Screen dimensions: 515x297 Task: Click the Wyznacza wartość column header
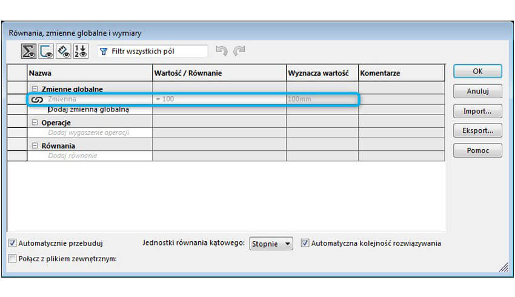pos(322,73)
